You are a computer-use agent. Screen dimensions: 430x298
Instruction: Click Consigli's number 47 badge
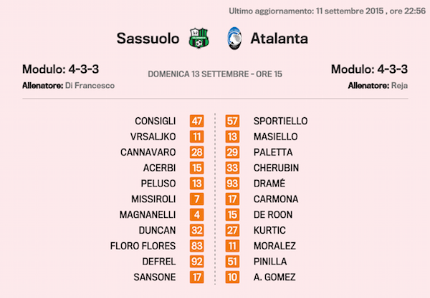[x=197, y=121]
